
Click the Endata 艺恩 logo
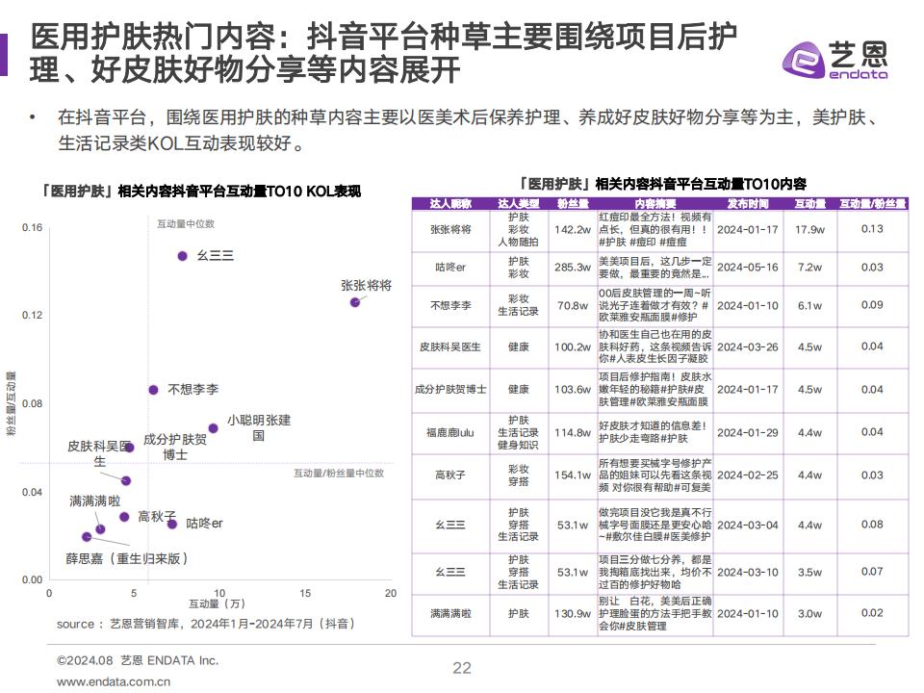tap(834, 60)
